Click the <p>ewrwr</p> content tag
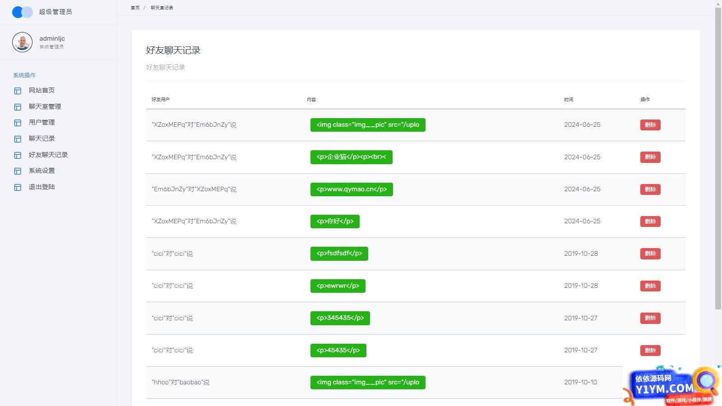The image size is (722, 406). pyautogui.click(x=338, y=286)
